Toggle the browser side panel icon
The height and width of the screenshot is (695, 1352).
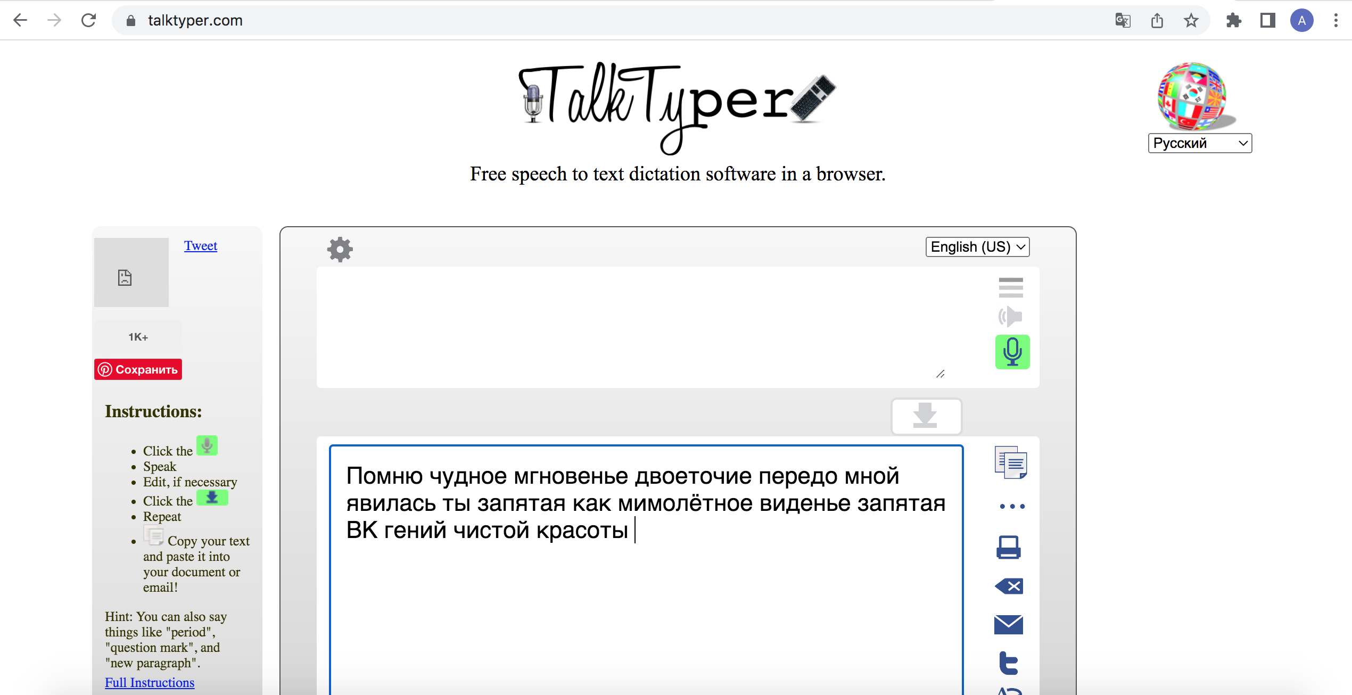pos(1267,21)
